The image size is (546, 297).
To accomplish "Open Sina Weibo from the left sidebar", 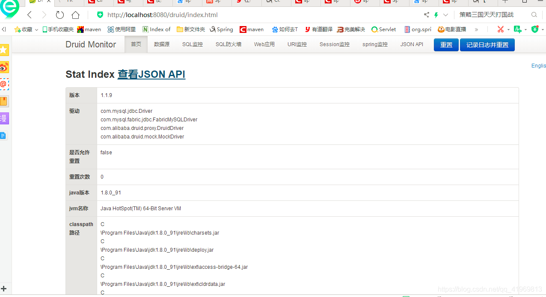I will point(4,67).
